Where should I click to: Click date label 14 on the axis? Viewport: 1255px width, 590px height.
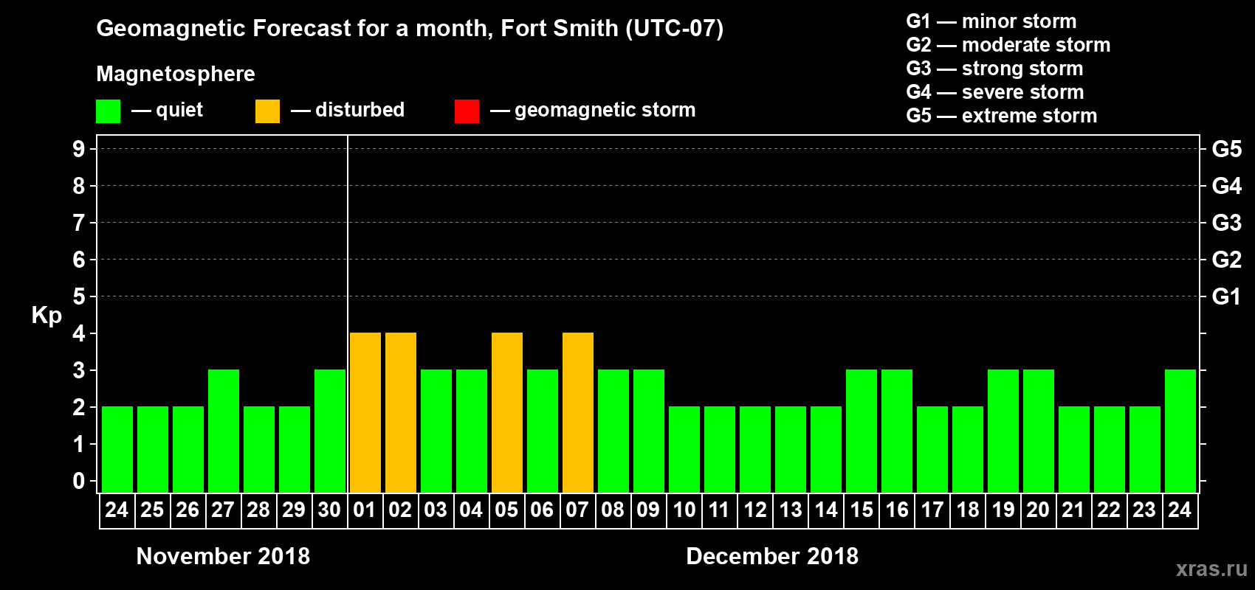[x=826, y=510]
